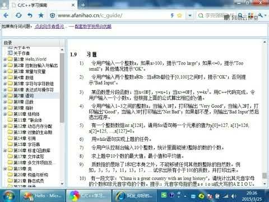Image resolution: width=269 pixels, height=202 pixels.
Task: Switch to Internet Explorer taskbar window
Action: pyautogui.click(x=134, y=196)
